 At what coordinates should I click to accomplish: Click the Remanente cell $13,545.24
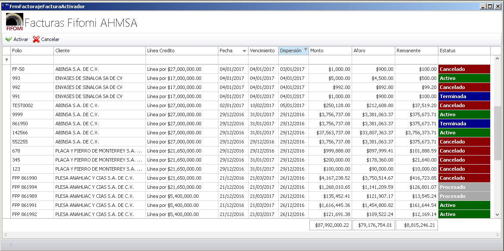[416, 196]
